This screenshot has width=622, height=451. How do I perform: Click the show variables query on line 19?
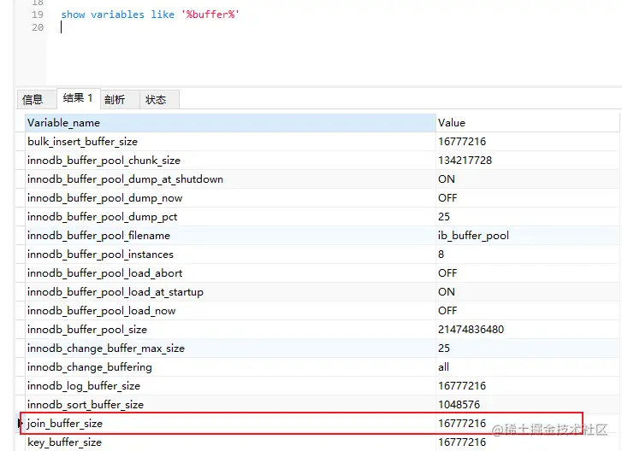point(150,15)
